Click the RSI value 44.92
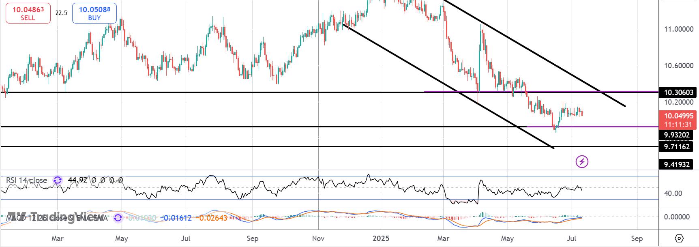 [77, 180]
